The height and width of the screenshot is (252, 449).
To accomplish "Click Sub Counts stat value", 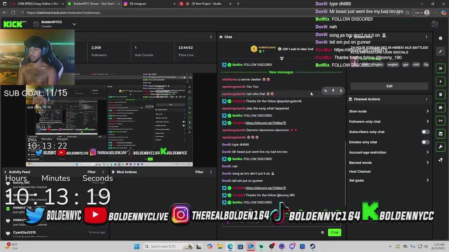I will 136,48.
